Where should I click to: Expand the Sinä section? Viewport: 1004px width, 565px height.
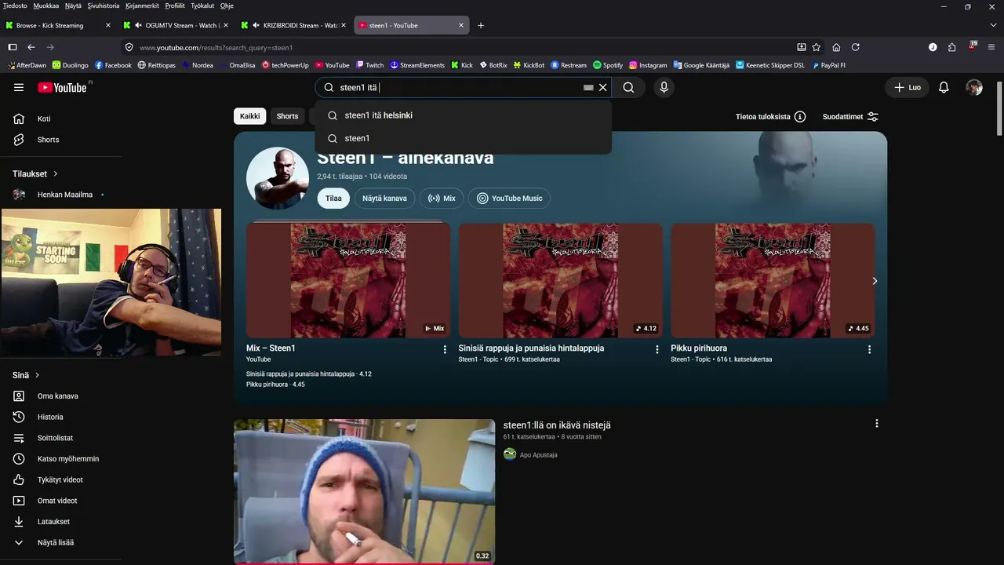tap(26, 375)
